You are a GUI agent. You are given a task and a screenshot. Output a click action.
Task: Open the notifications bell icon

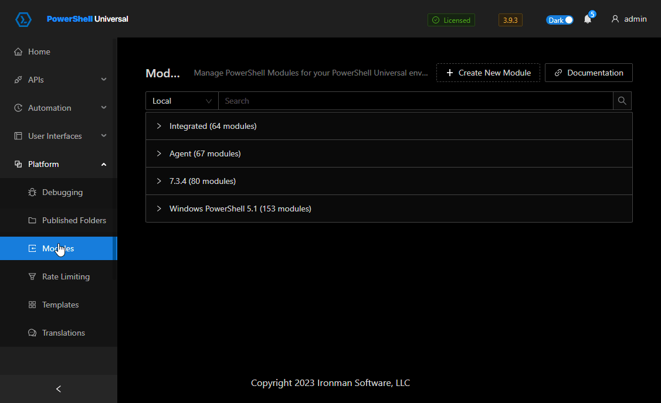tap(587, 19)
